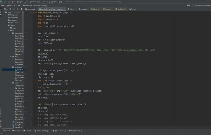Collapse the templates folder
This screenshot has height=135, width=211.
tap(11, 67)
